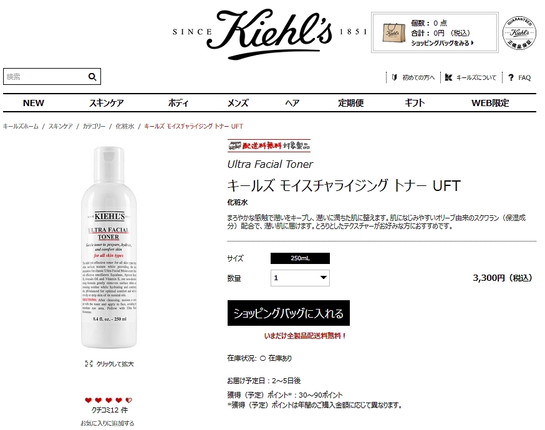
Task: Click the Ultra Facial Toner bottle image
Action: coord(109,248)
